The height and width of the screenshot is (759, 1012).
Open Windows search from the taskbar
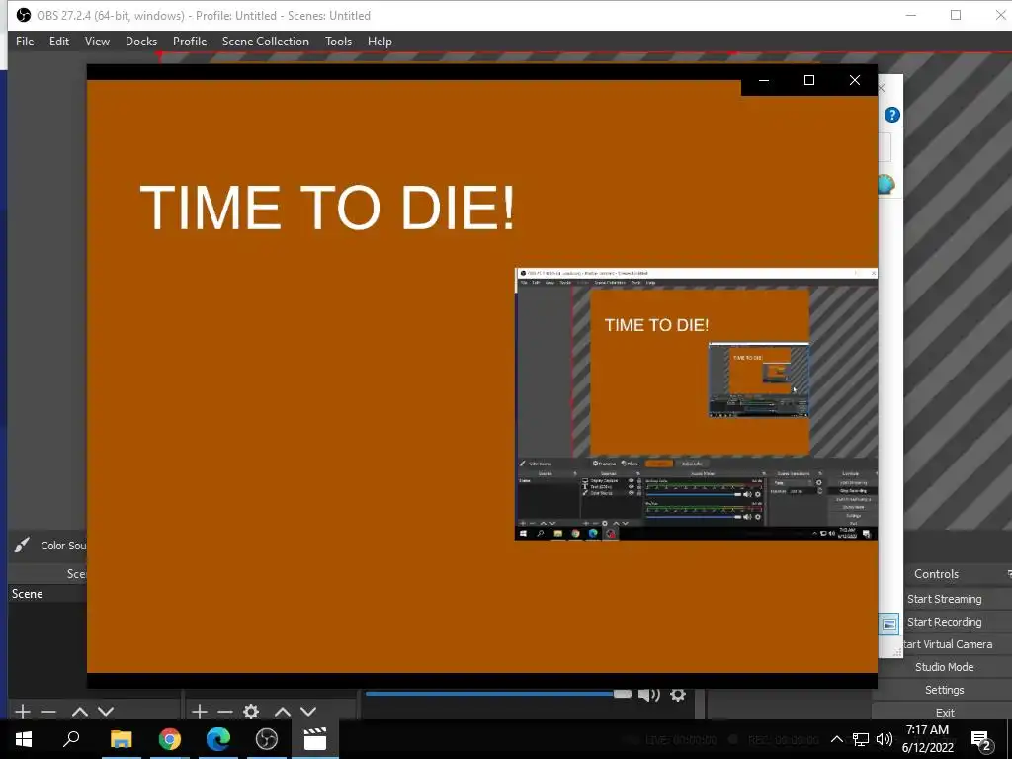71,739
